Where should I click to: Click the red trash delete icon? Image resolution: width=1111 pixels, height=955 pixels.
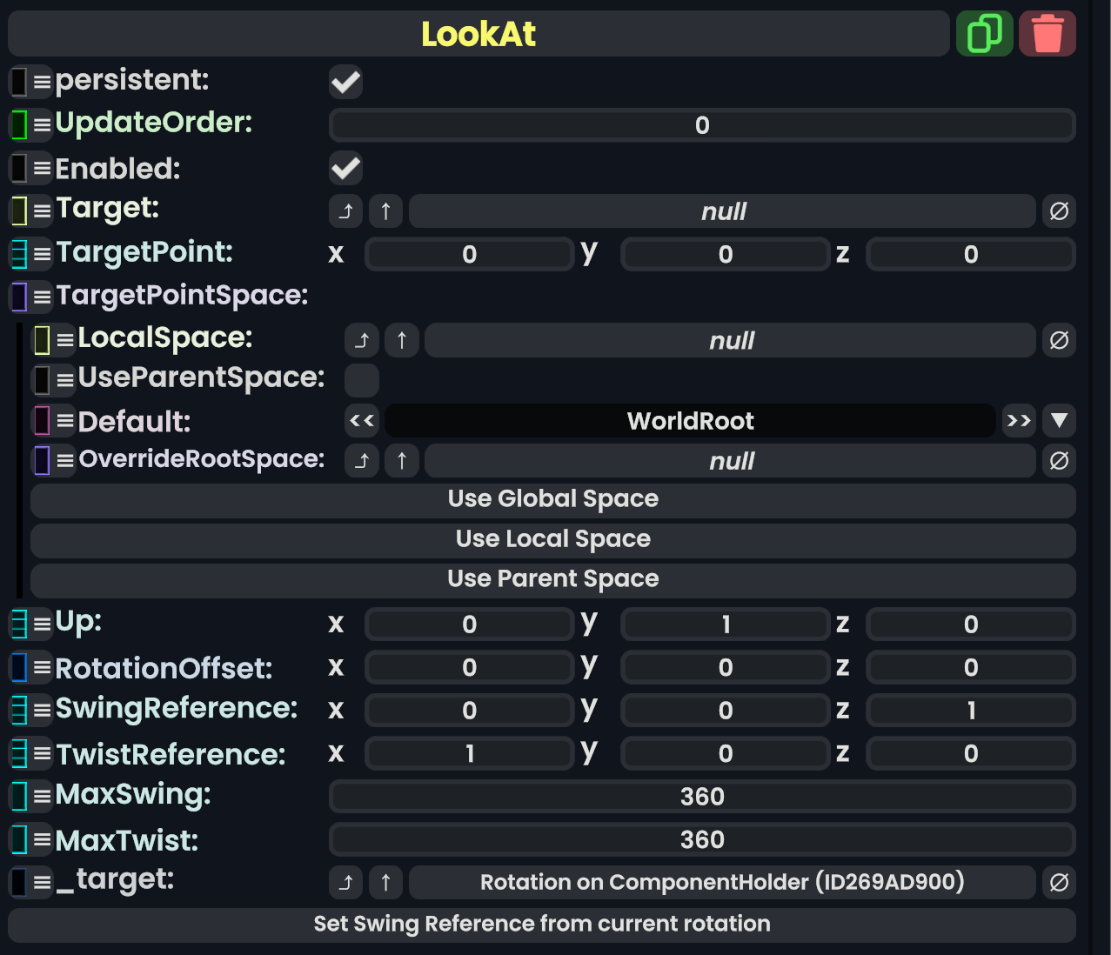[1047, 34]
